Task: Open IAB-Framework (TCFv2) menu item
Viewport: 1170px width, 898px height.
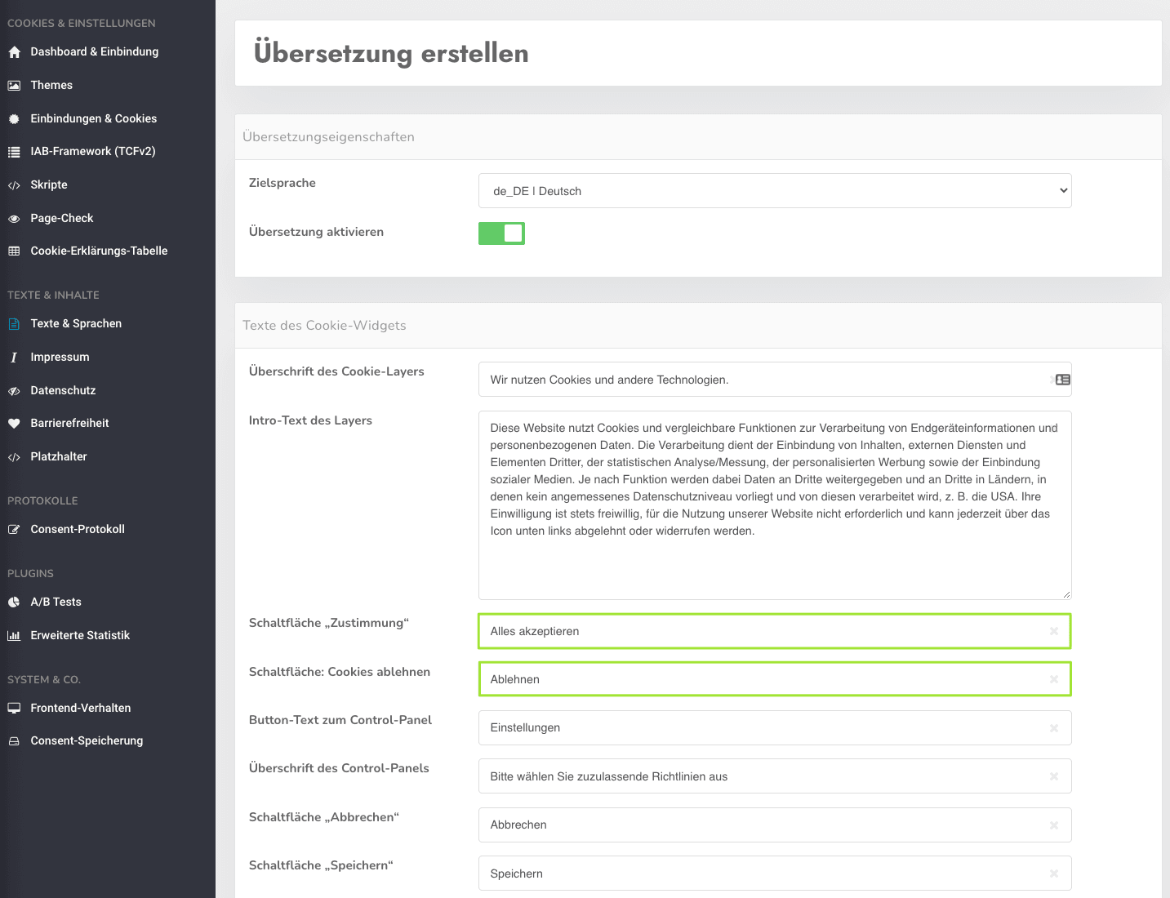Action: point(92,152)
